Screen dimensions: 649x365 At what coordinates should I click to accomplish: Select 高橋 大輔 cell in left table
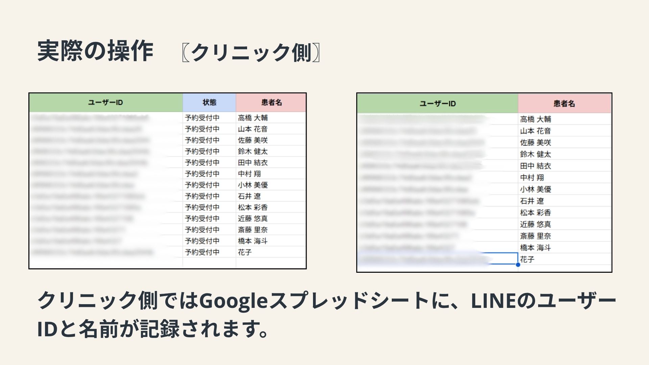pos(253,118)
